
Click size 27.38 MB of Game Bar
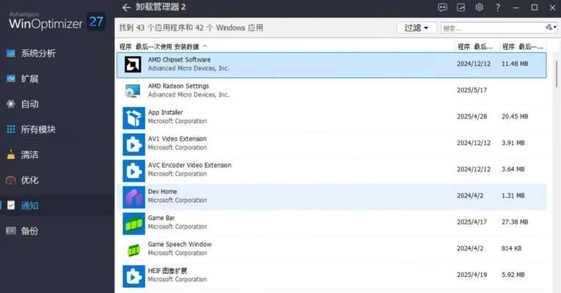tap(515, 222)
